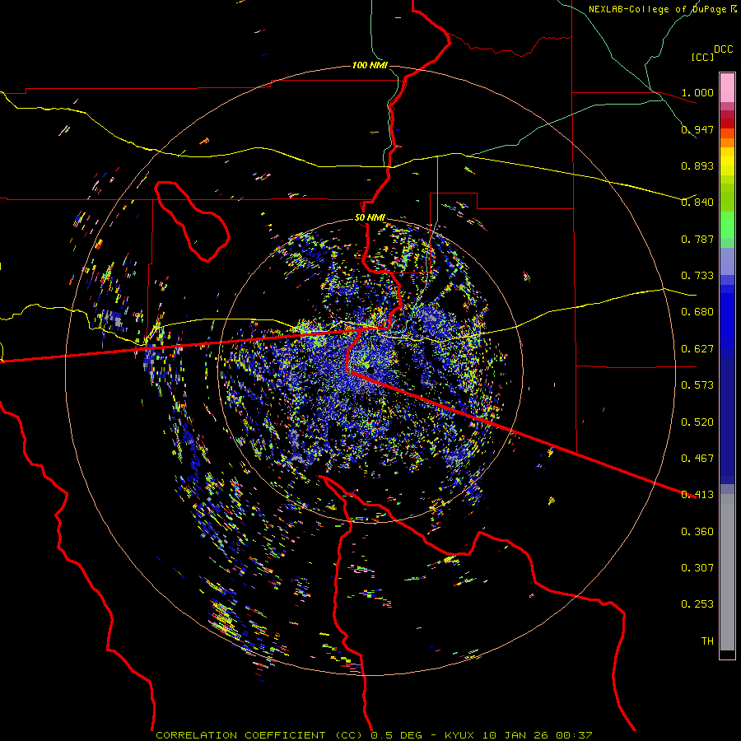Click the 0.413 scale value

click(697, 495)
